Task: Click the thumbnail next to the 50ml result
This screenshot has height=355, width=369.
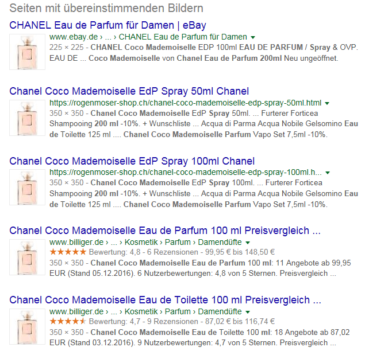Action: coord(27,118)
